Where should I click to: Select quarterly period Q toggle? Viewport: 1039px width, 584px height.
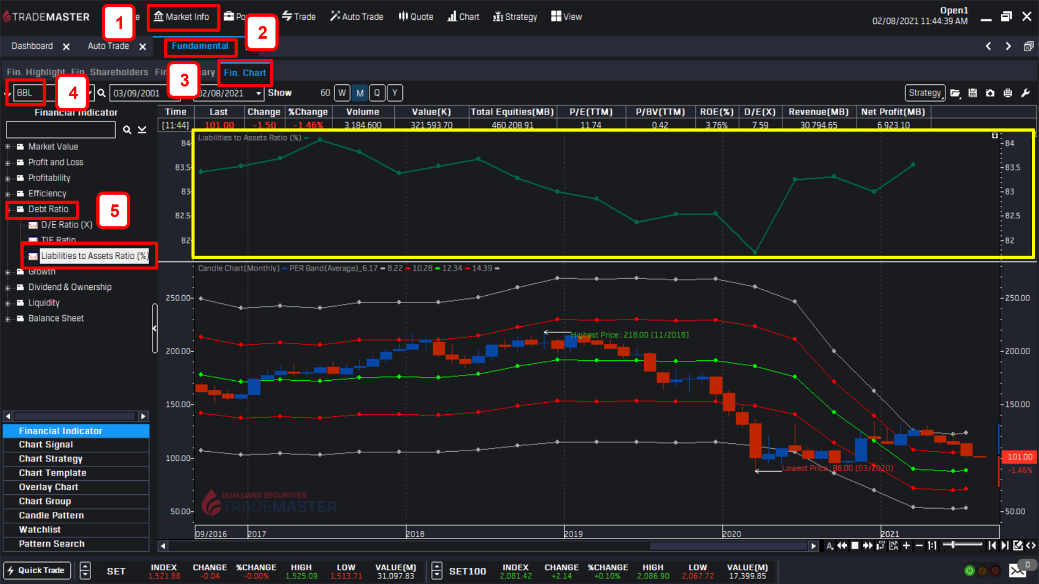click(377, 93)
